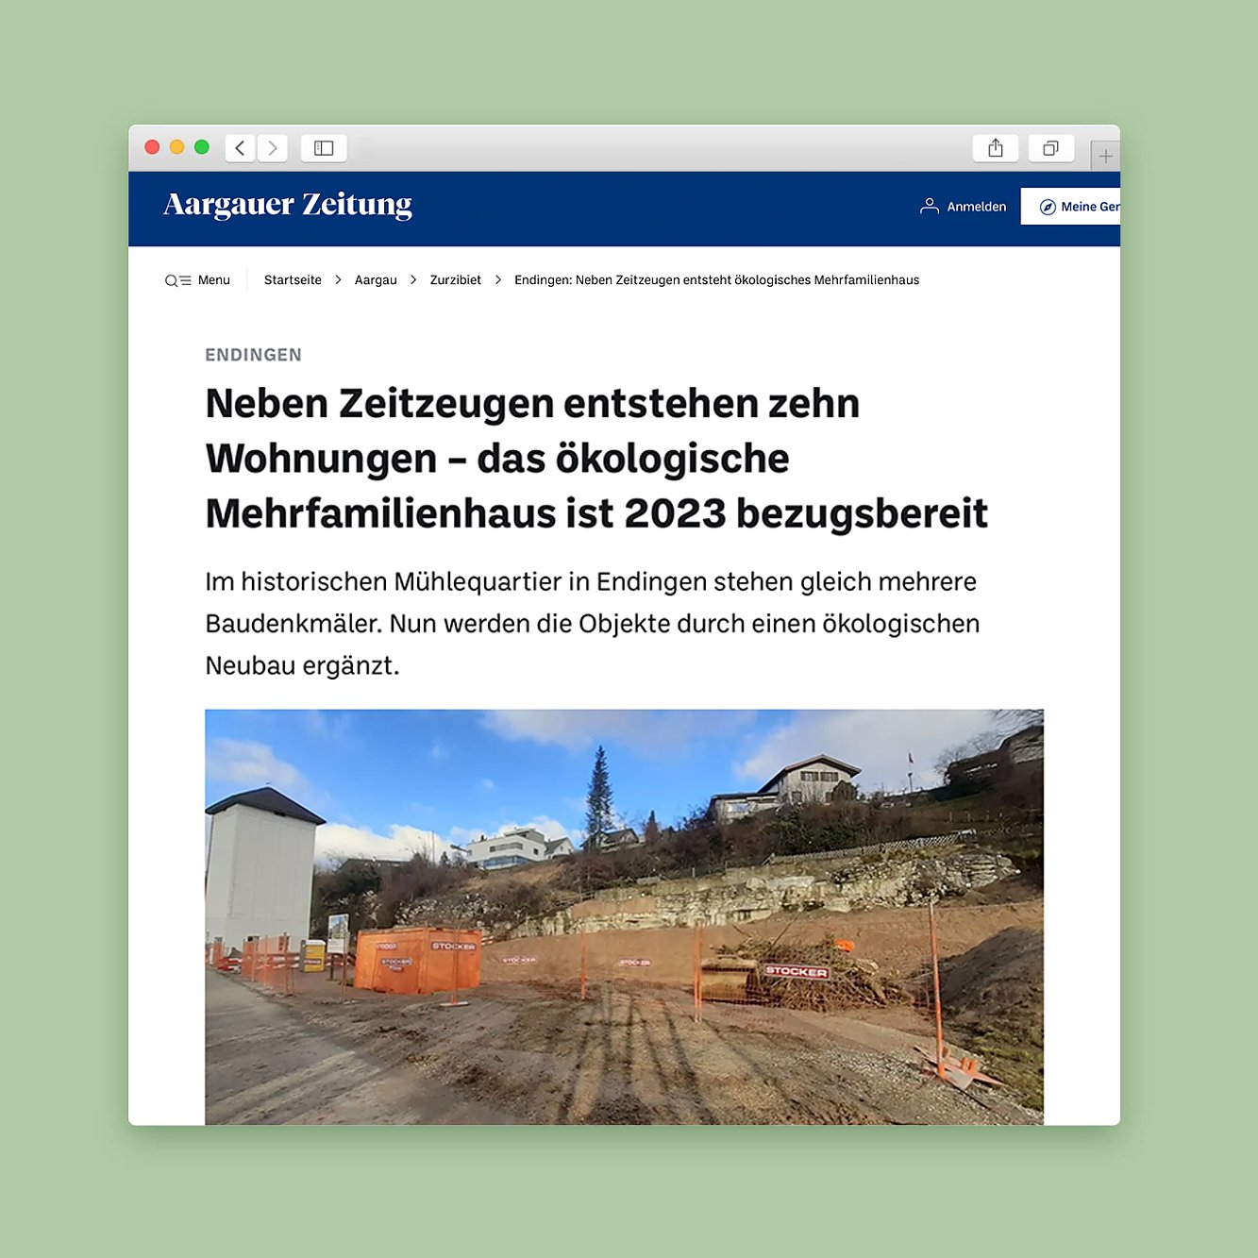Close the browser window with red button

152,147
